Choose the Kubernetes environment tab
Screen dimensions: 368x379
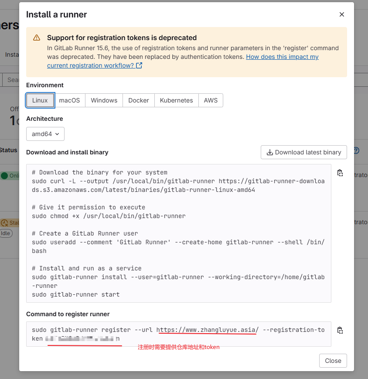pos(177,100)
